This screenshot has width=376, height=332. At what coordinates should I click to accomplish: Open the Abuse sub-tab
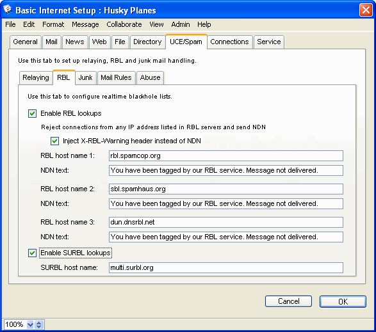150,77
